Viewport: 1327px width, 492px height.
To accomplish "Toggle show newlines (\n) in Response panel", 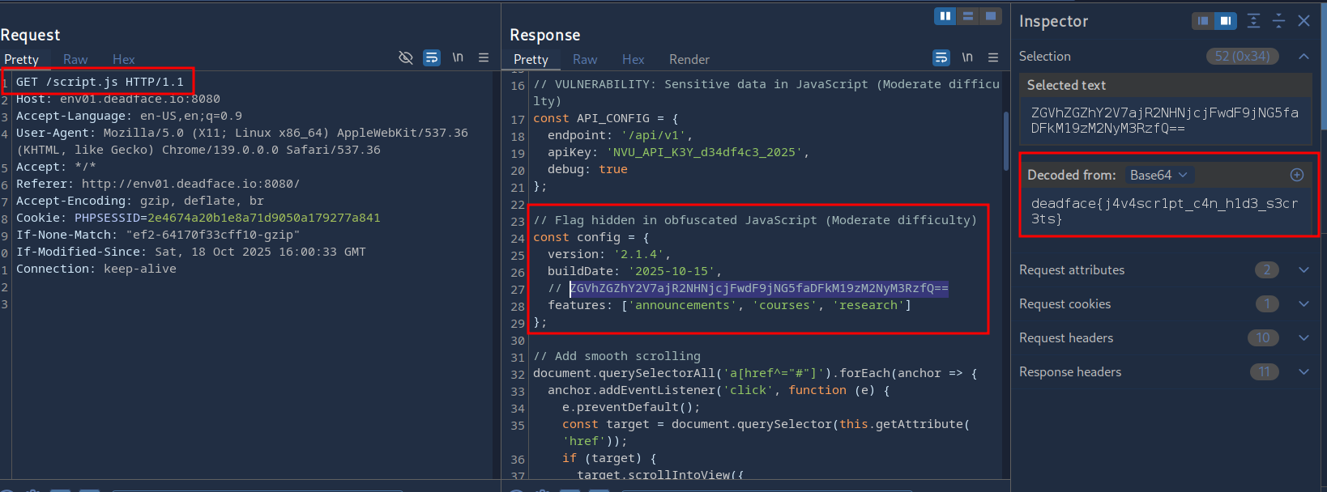I will point(966,57).
